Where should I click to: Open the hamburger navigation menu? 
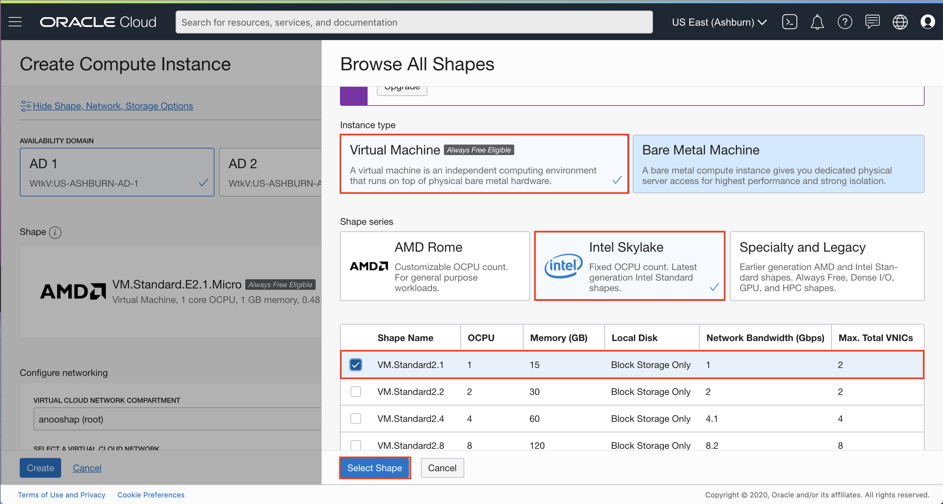pos(15,22)
